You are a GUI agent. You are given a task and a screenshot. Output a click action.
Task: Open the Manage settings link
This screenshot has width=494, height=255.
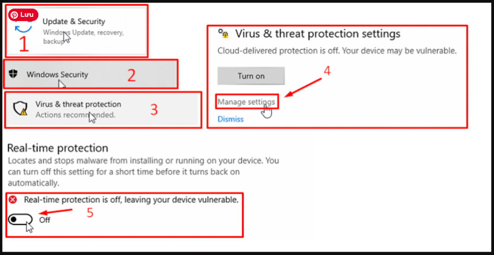pos(246,102)
